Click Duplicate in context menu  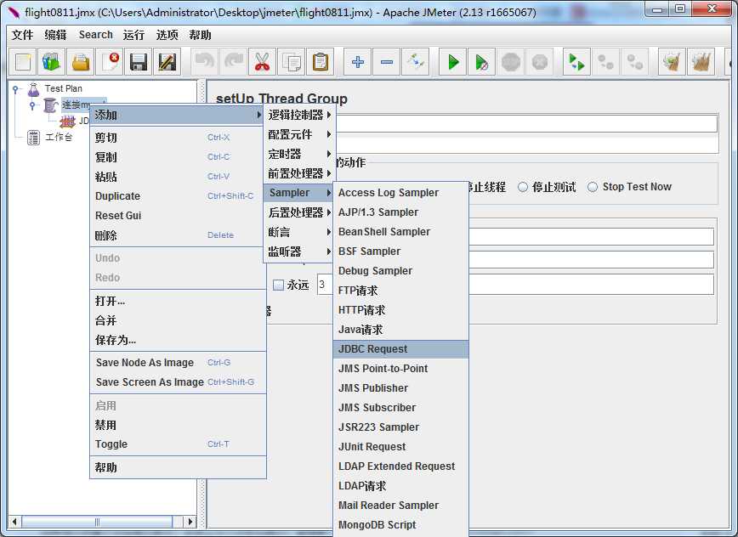(x=178, y=196)
